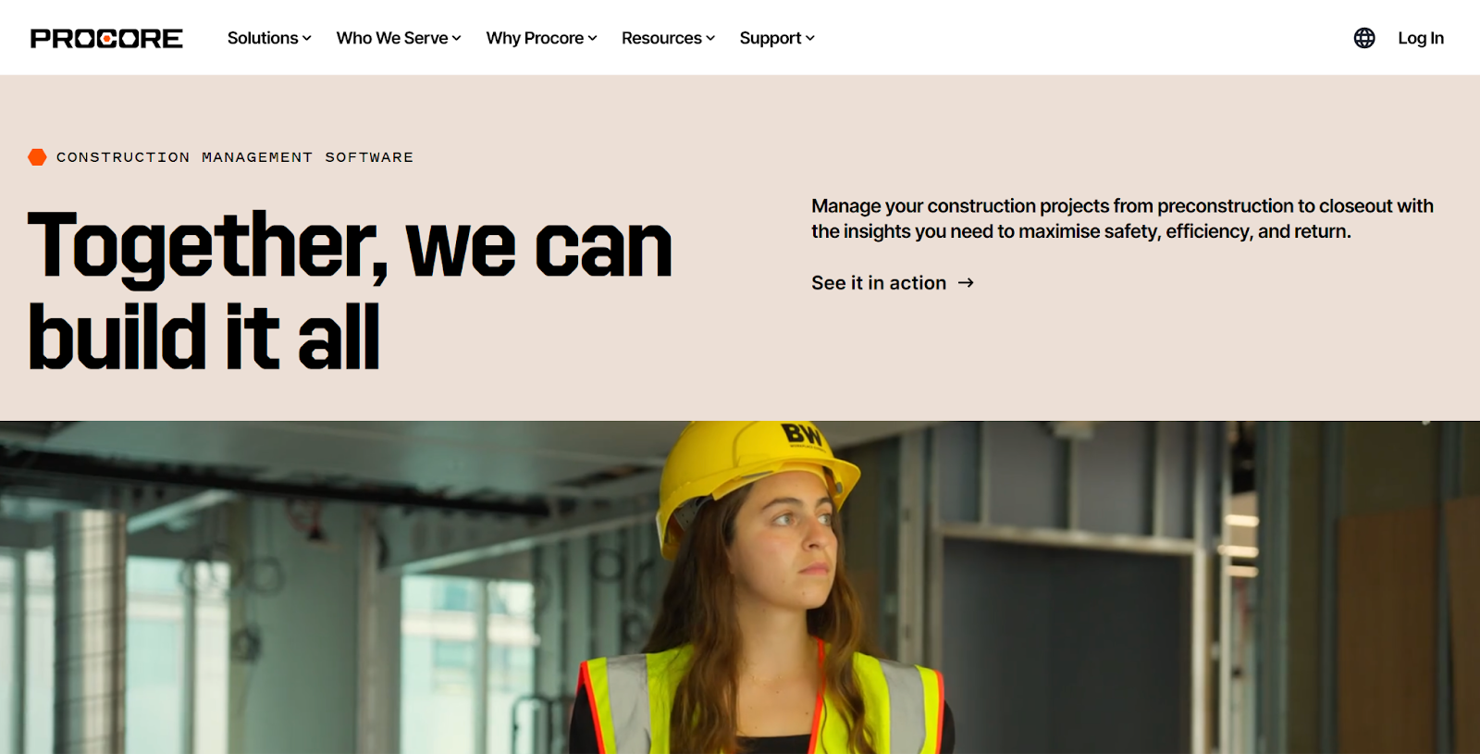This screenshot has width=1480, height=754.
Task: Expand the Solutions chevron arrow
Action: coord(307,39)
